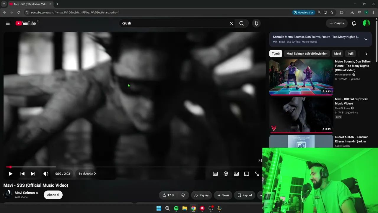Play the video
Viewport: 378px width, 213px height.
(x=10, y=174)
